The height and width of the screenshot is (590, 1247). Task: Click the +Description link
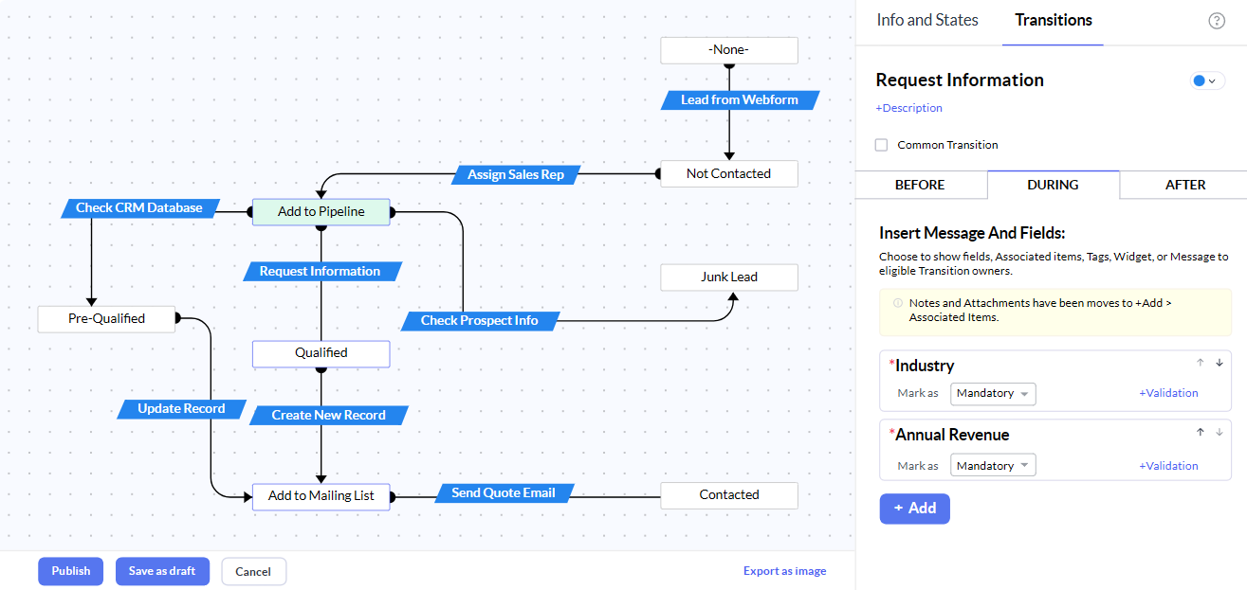pyautogui.click(x=908, y=108)
